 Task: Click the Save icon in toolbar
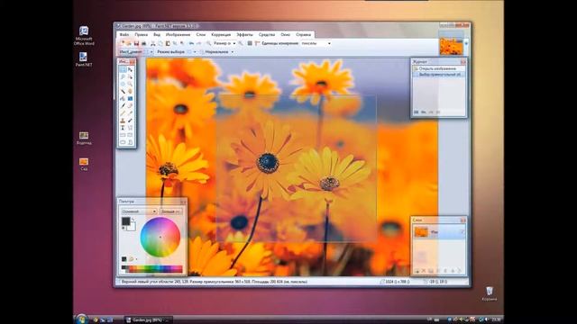tap(136, 43)
